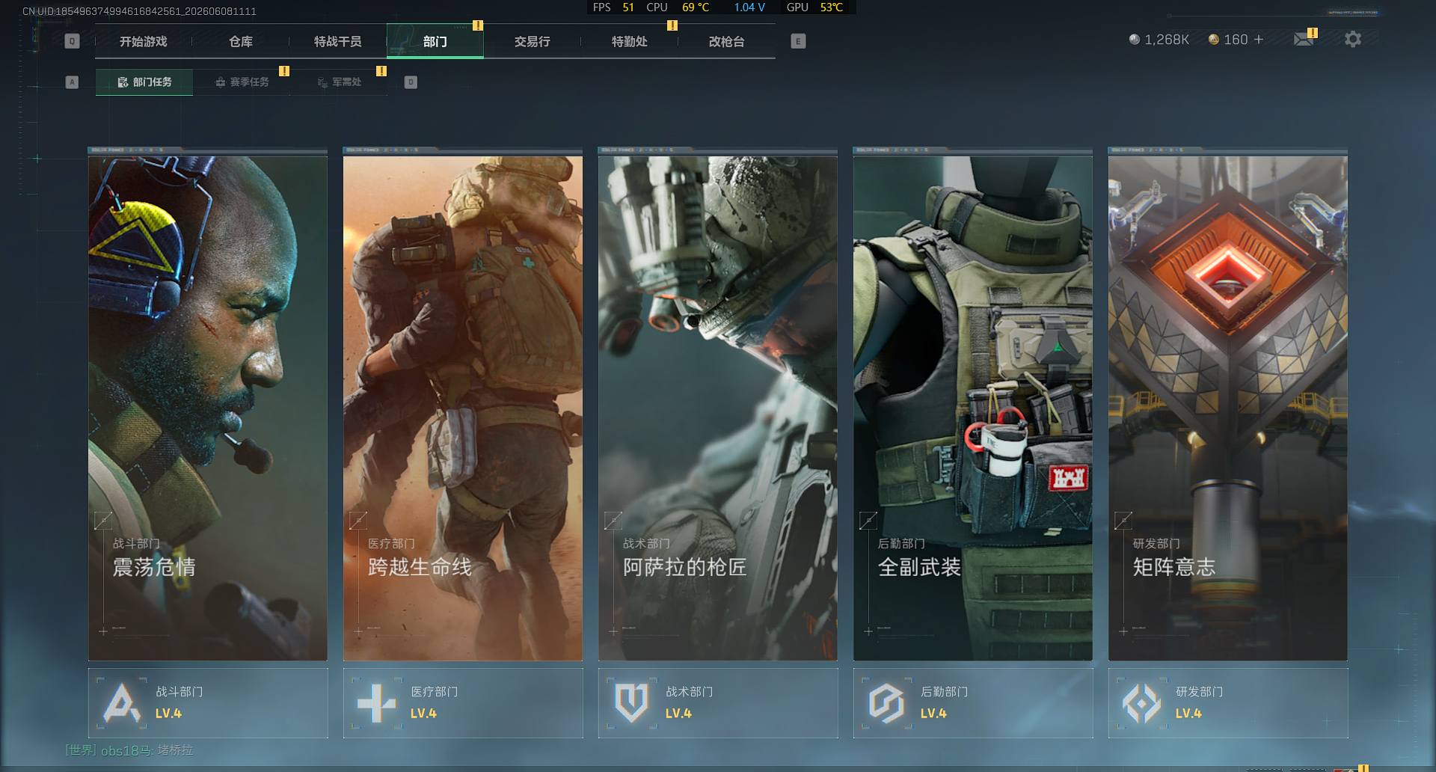This screenshot has width=1436, height=772.
Task: Open the 仓库 tab
Action: (x=241, y=42)
